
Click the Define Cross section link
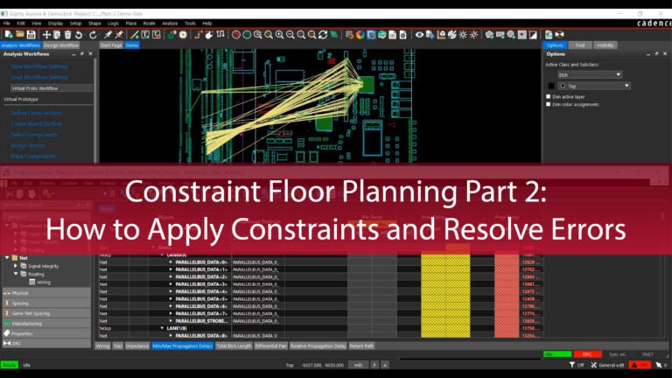tap(36, 113)
